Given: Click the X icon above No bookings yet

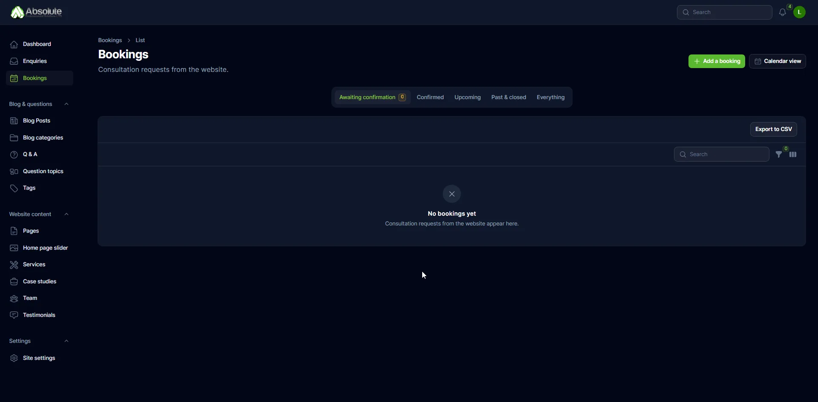Looking at the screenshot, I should tap(452, 194).
